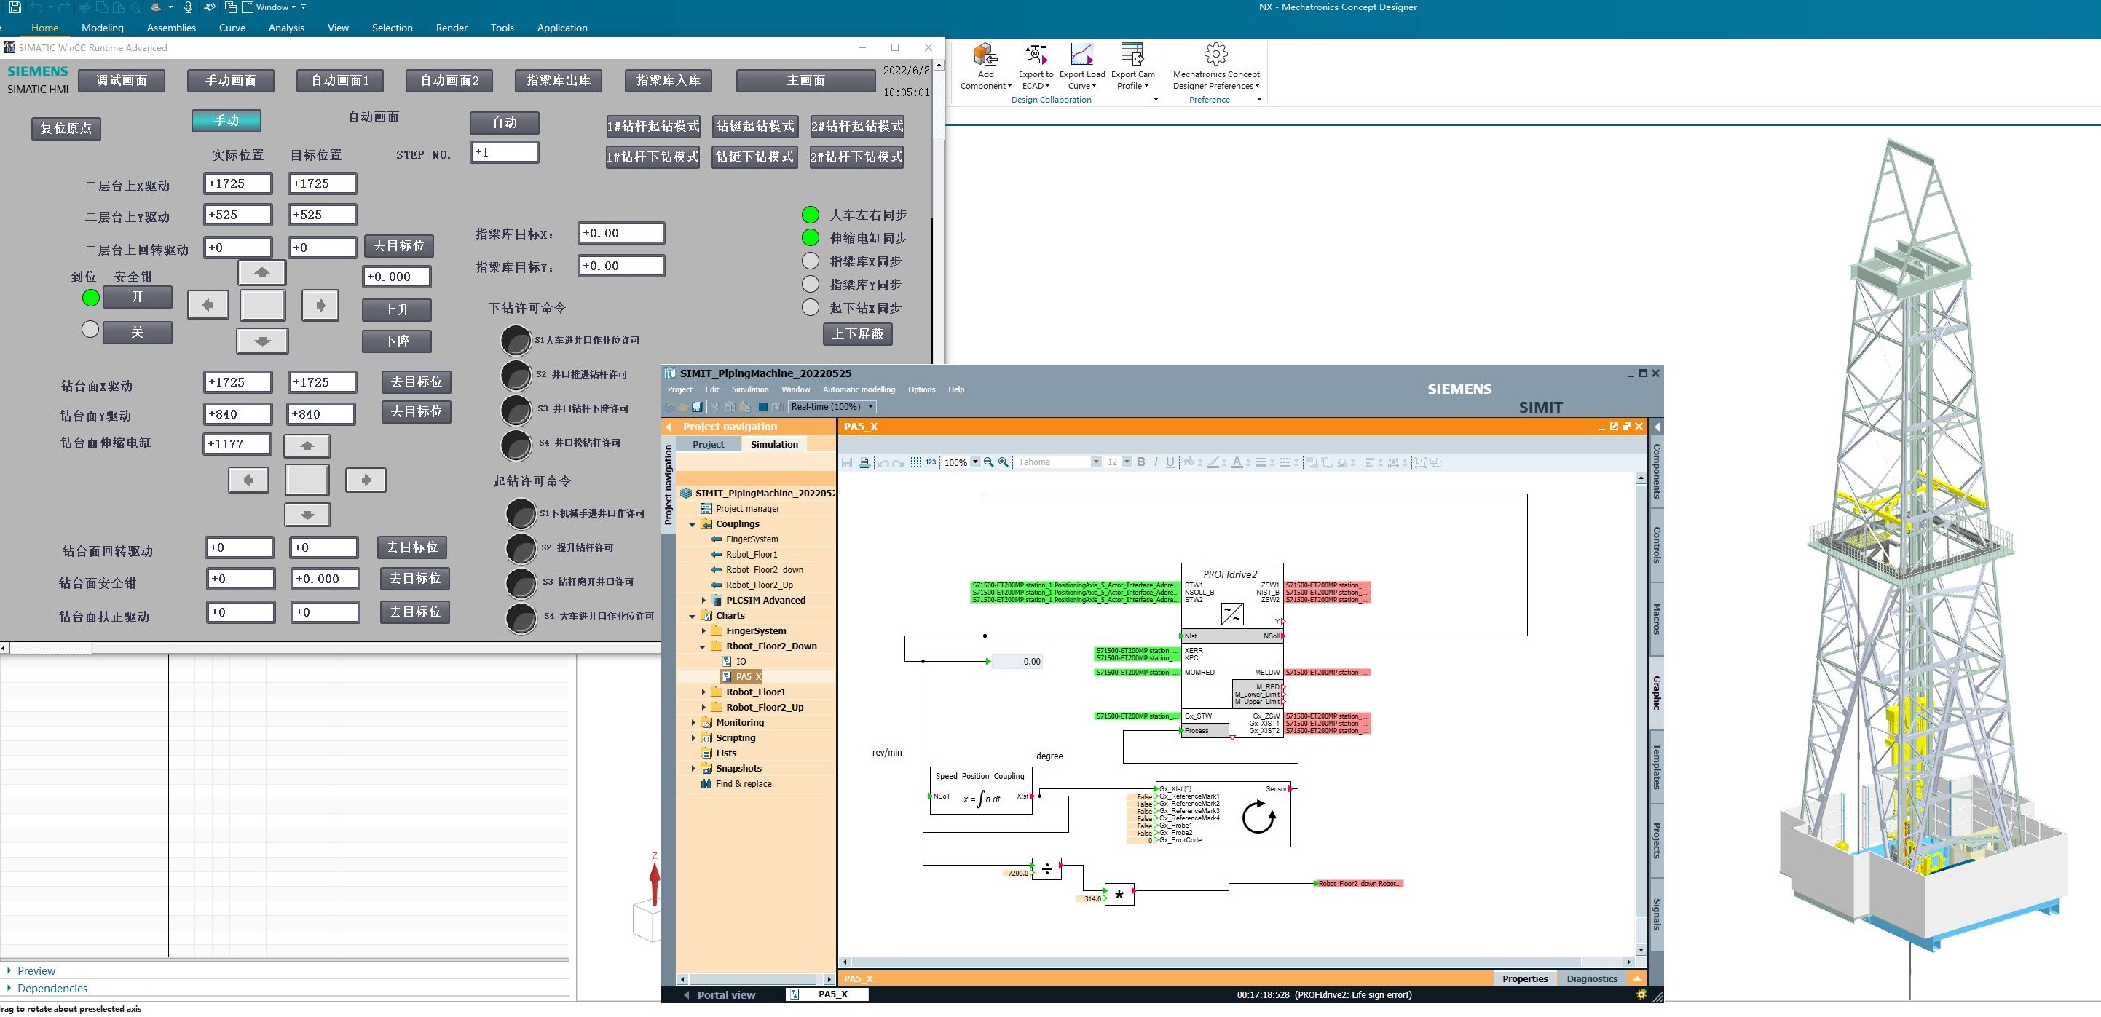Click the STEP NO. input field

click(x=504, y=152)
